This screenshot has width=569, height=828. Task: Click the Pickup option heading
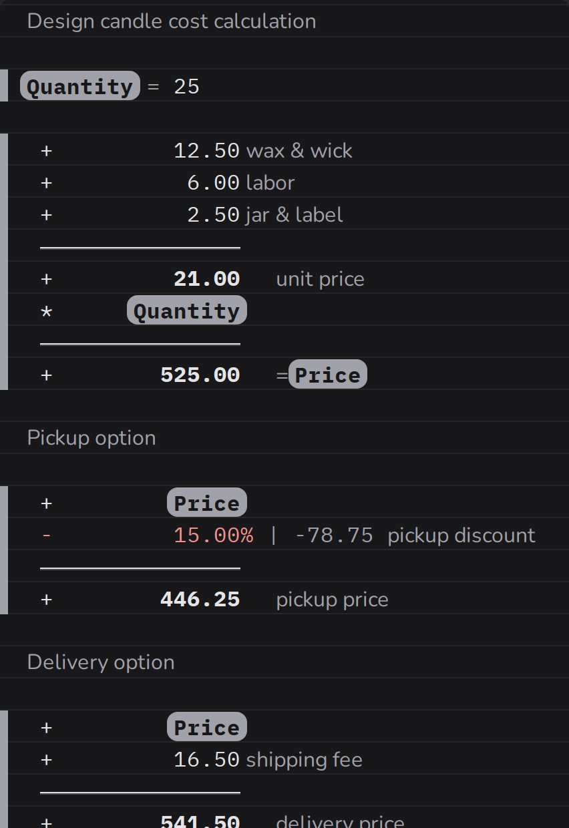pos(91,438)
